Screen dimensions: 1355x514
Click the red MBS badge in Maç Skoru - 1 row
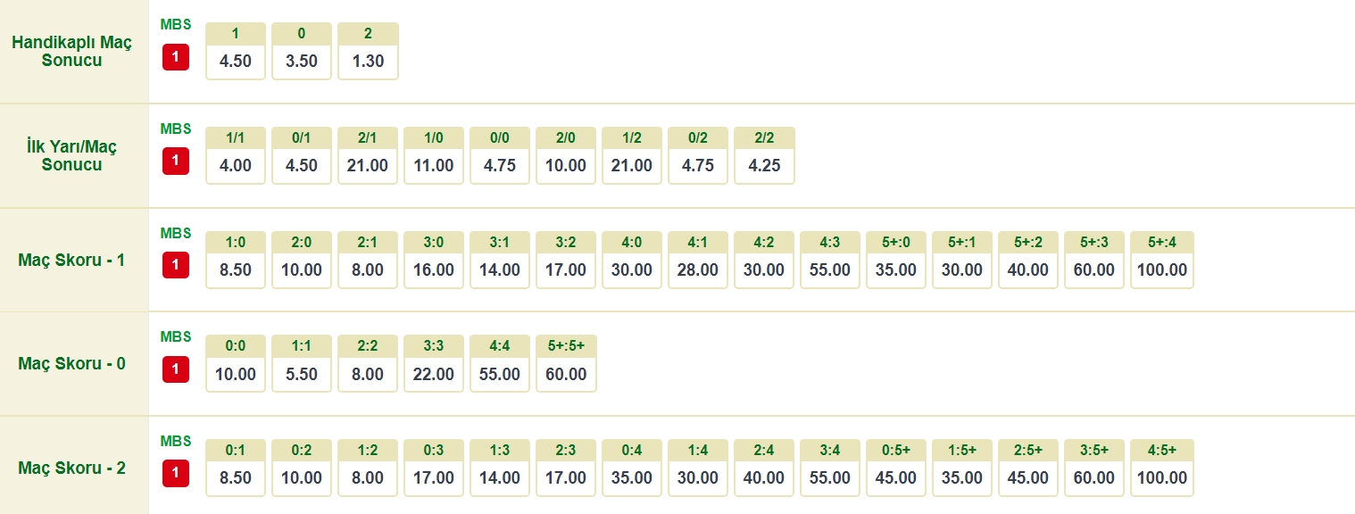coord(176,265)
